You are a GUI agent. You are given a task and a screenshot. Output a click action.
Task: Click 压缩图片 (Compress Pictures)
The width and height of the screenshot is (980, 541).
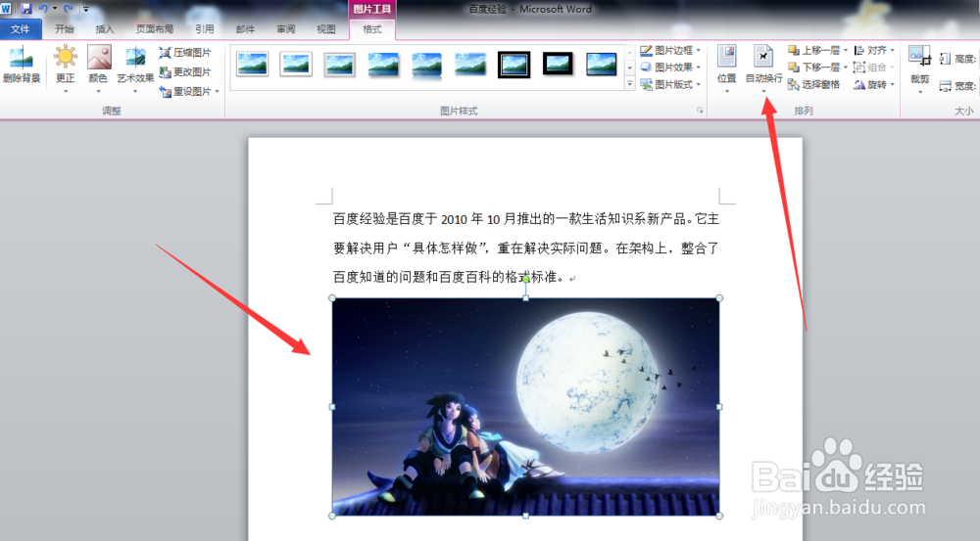pyautogui.click(x=185, y=53)
